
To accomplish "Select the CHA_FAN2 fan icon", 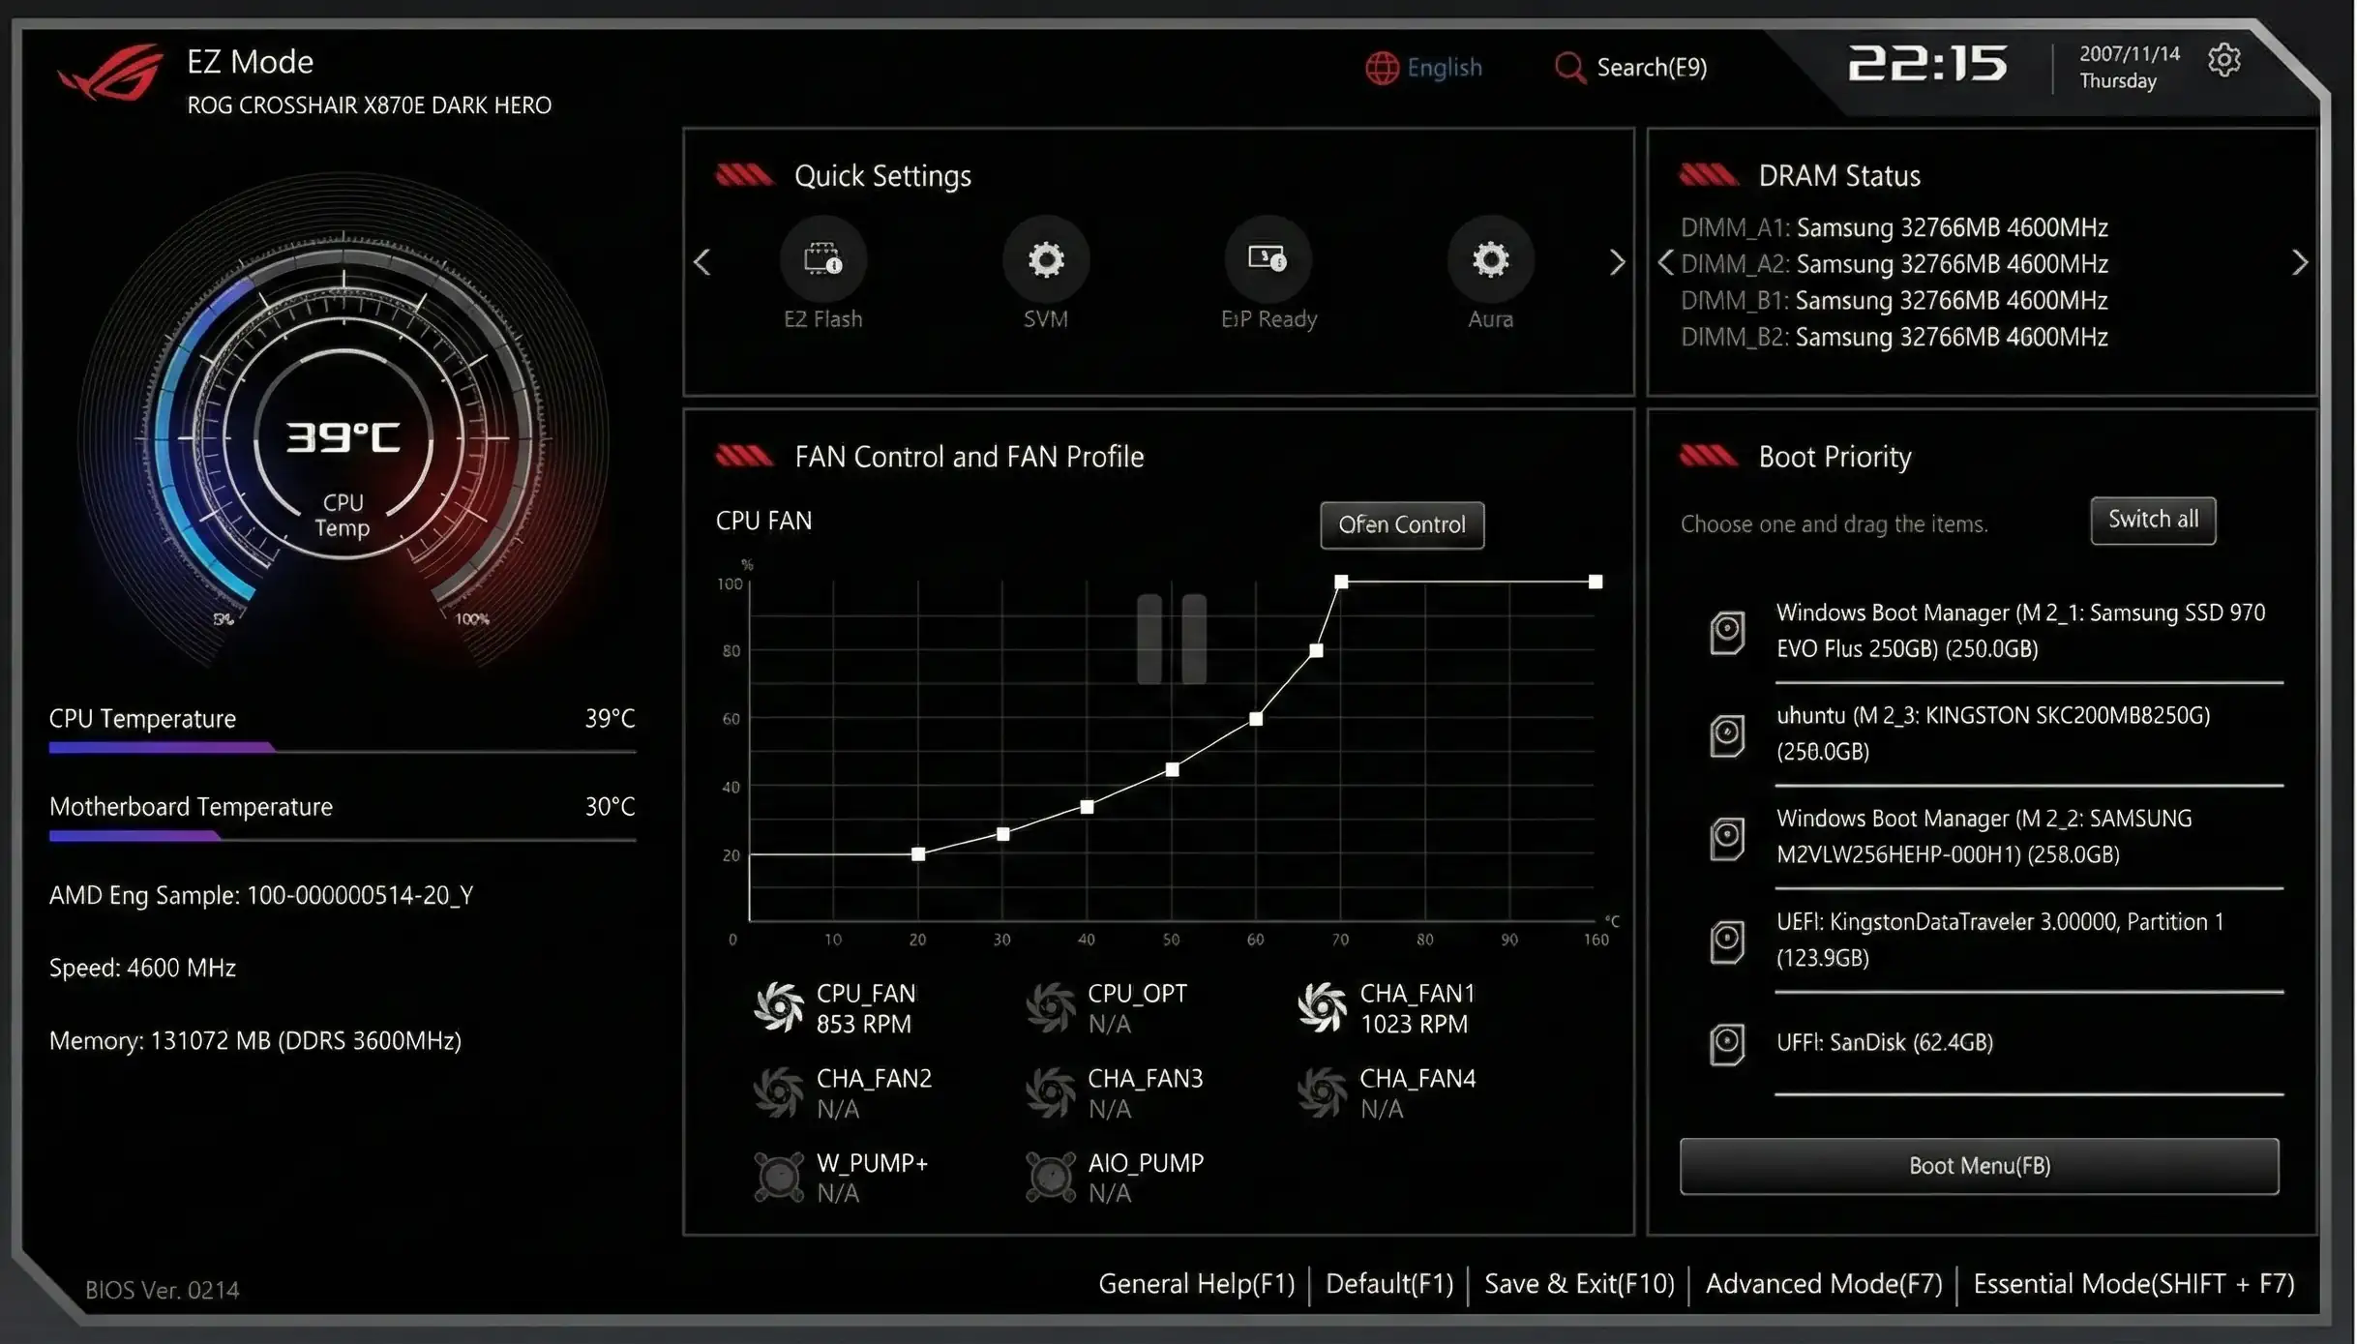I will click(779, 1092).
